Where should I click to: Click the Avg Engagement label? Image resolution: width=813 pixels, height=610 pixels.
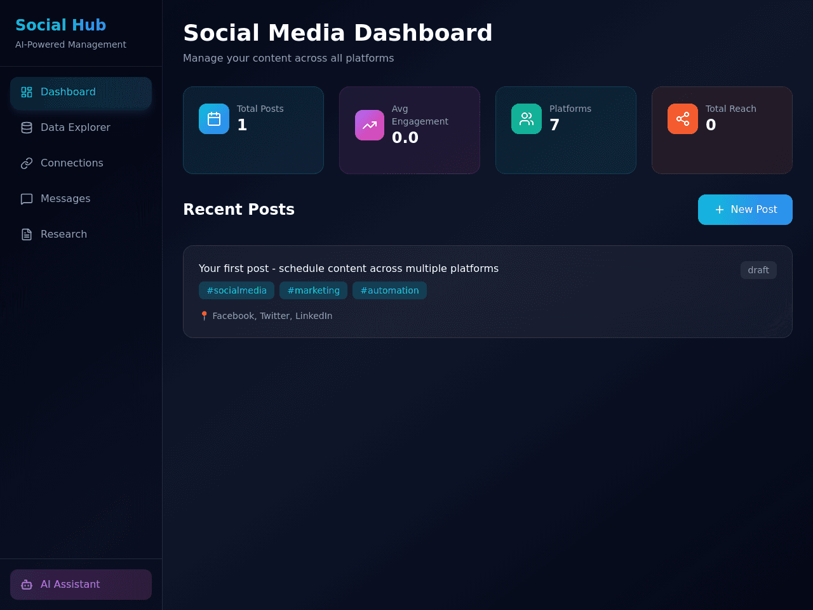click(x=420, y=115)
